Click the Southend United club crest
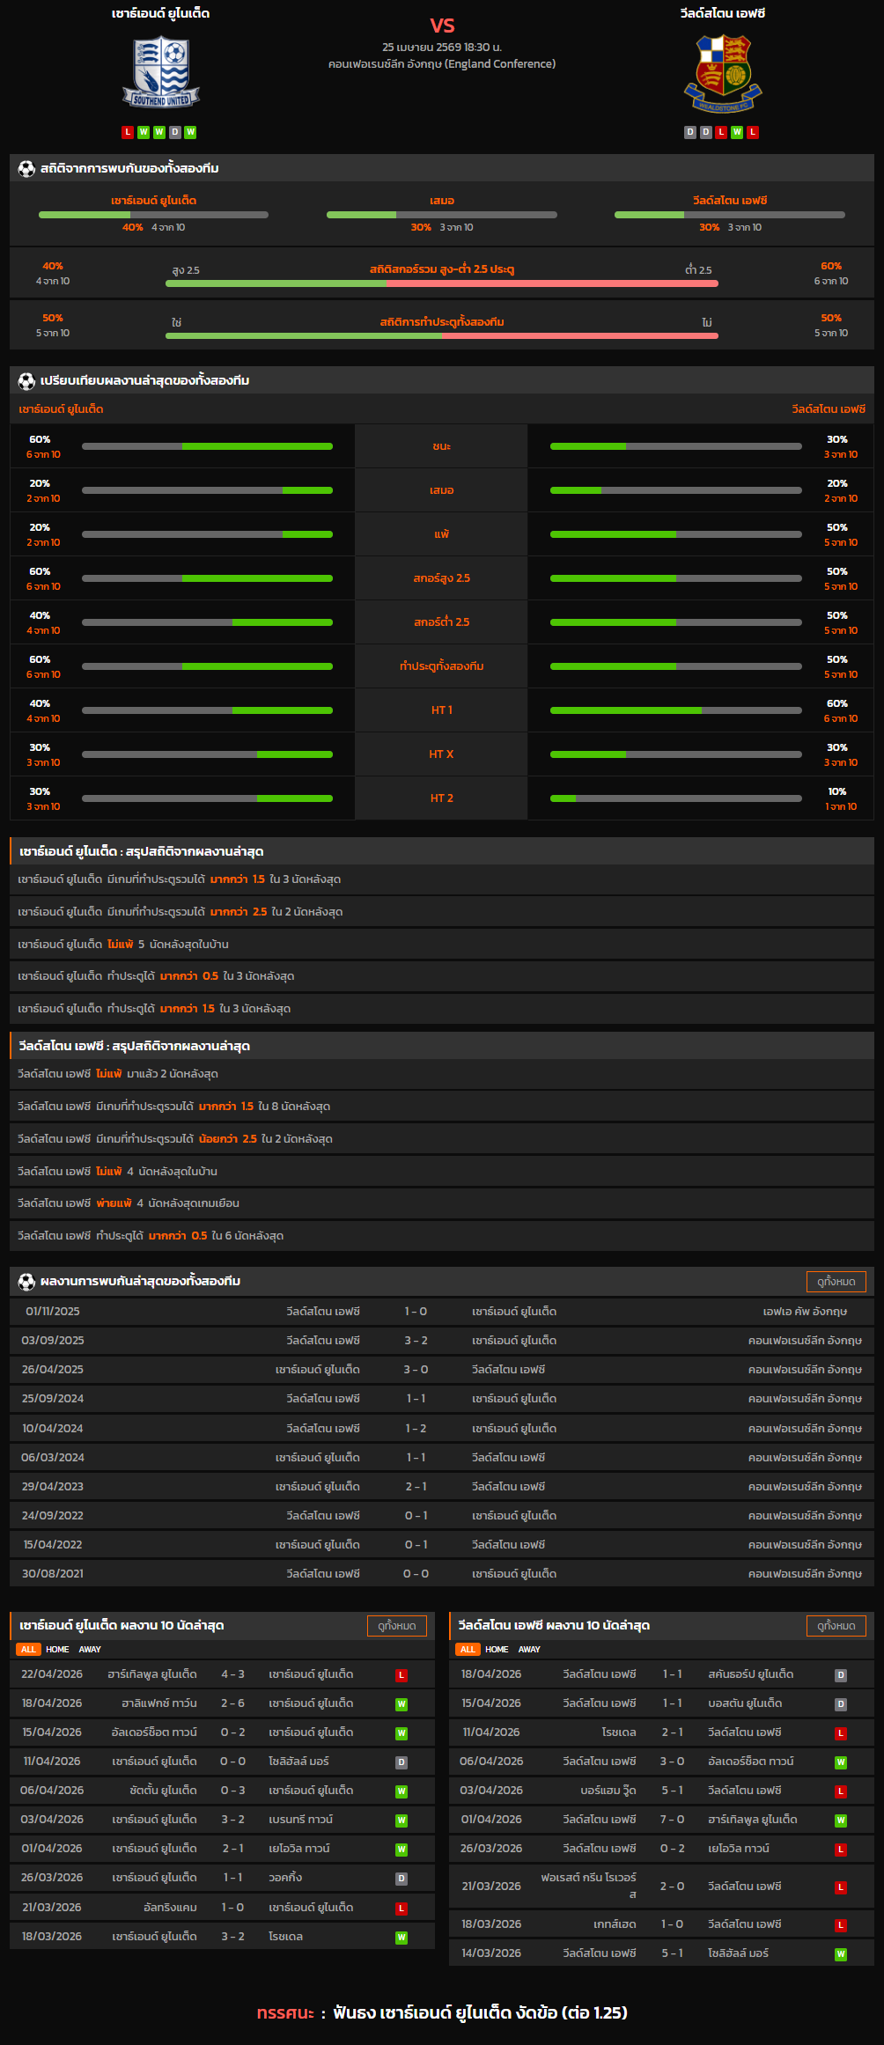Viewport: 884px width, 2045px height. (x=161, y=72)
